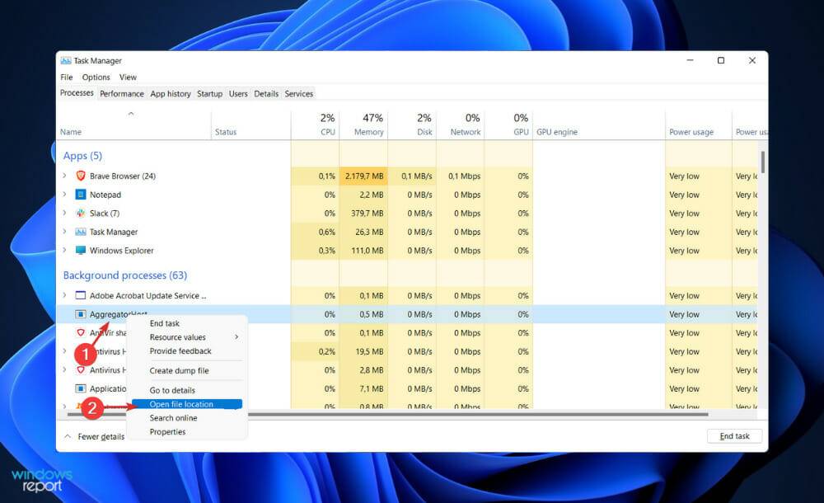Expand the Brave Browser process group

tap(66, 176)
